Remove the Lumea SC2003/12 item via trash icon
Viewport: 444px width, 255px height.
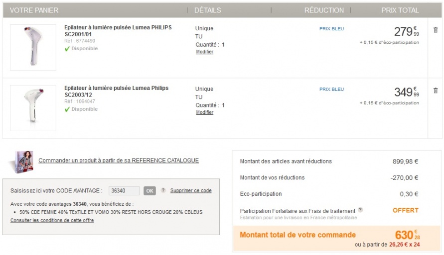tap(436, 90)
